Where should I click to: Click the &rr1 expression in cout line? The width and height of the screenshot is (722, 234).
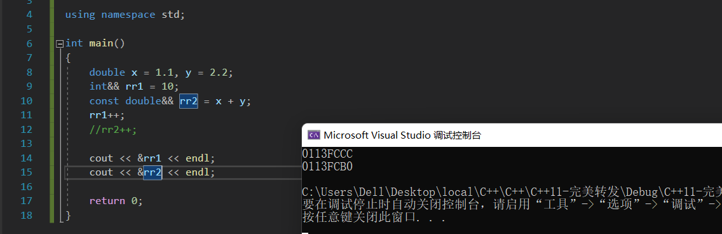(x=149, y=158)
